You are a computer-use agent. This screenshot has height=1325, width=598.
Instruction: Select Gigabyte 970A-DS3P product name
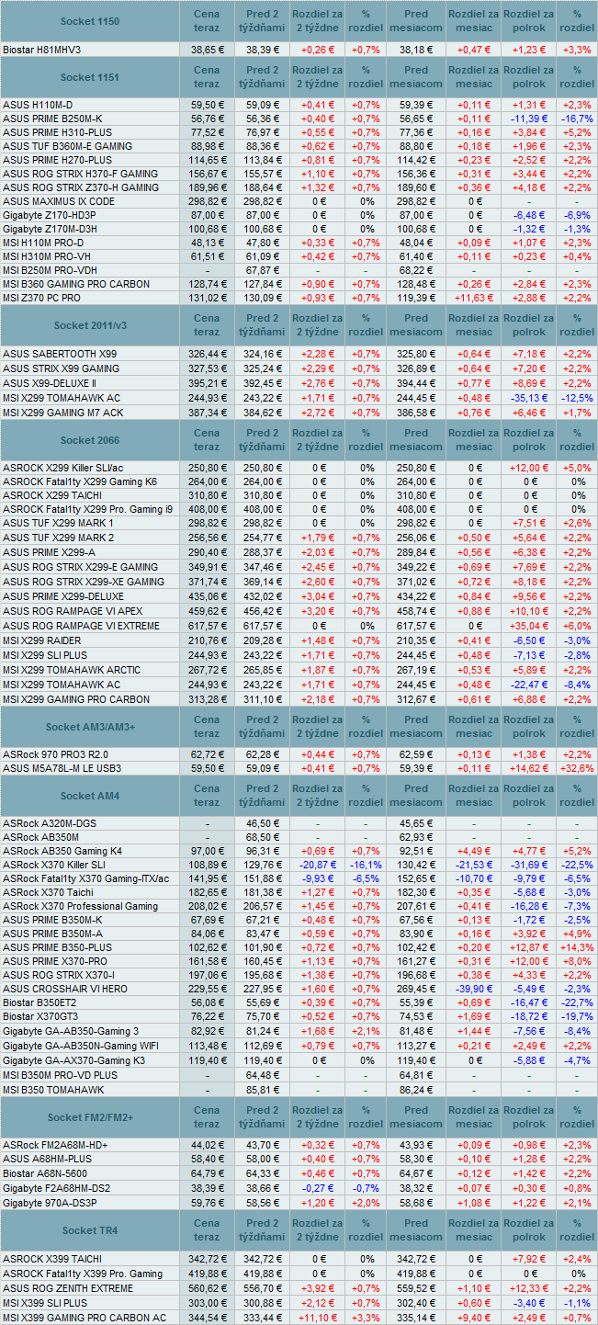(50, 1203)
